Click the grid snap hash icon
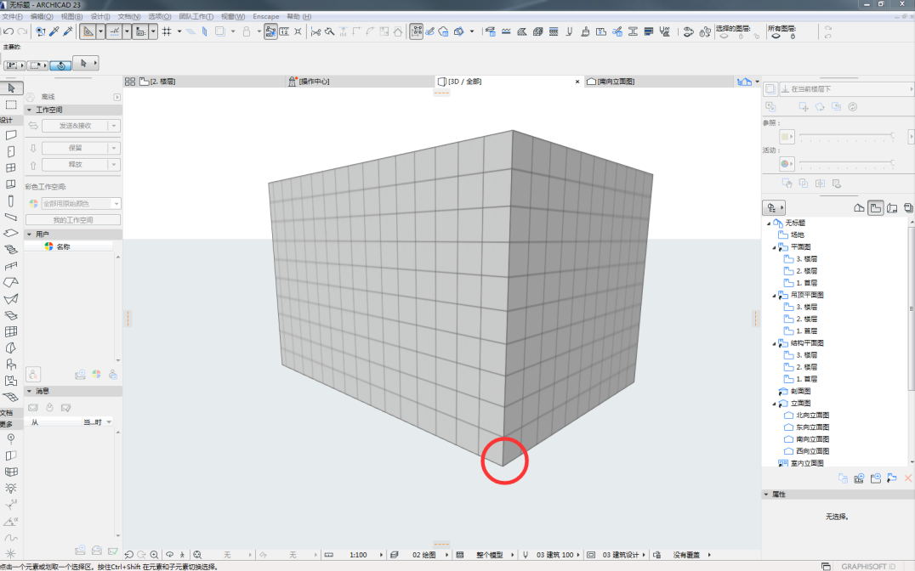Image resolution: width=915 pixels, height=571 pixels. 167,31
